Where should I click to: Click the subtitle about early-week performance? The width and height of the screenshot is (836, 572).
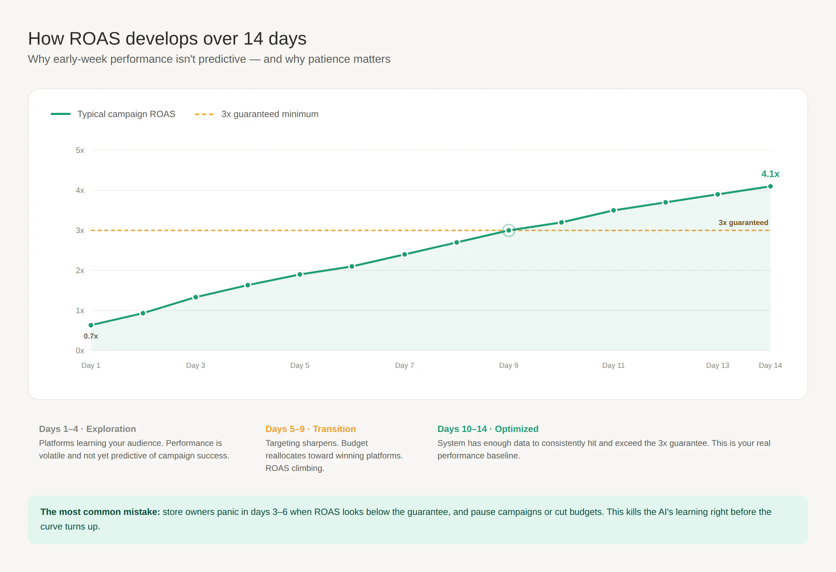pyautogui.click(x=209, y=59)
